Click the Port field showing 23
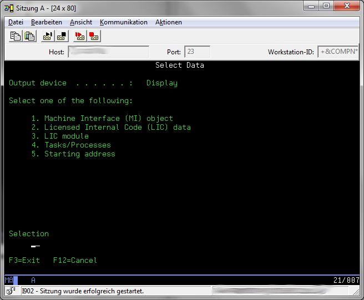The image size is (364, 300). 197,52
